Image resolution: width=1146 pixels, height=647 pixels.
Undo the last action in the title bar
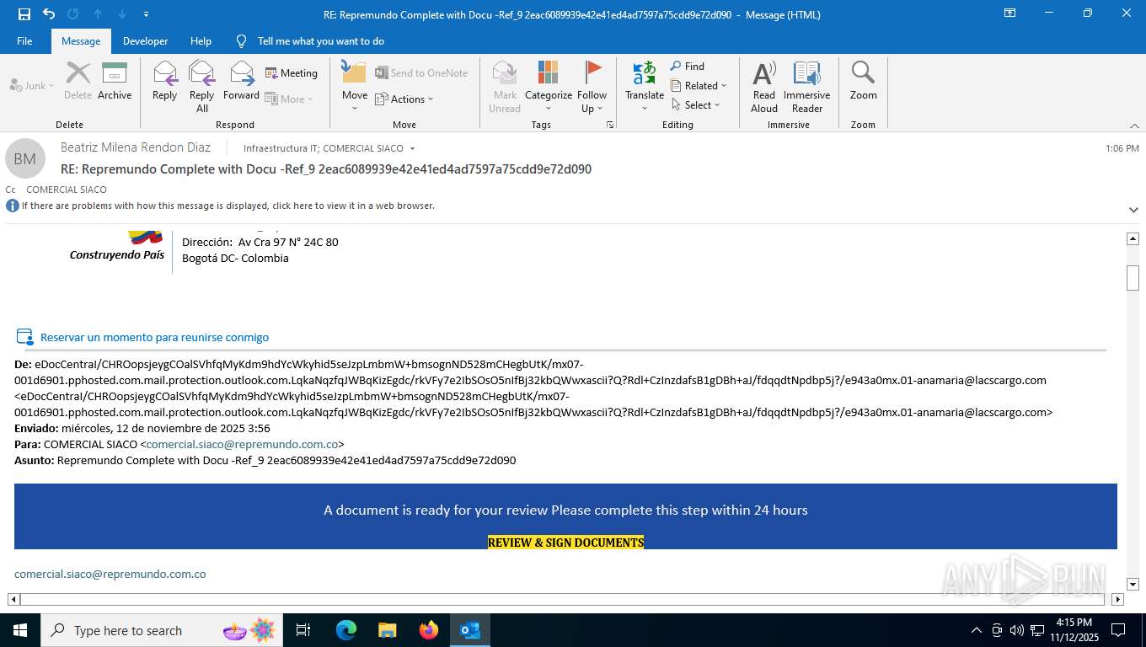[x=49, y=14]
